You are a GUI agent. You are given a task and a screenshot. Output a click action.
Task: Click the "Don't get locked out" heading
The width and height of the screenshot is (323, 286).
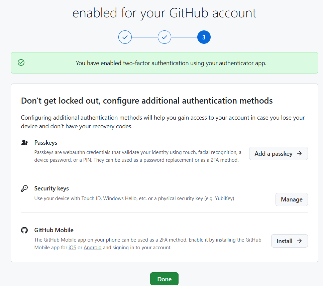point(147,101)
